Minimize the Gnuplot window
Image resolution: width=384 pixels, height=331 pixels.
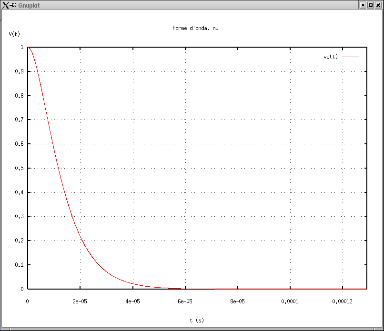click(x=363, y=5)
